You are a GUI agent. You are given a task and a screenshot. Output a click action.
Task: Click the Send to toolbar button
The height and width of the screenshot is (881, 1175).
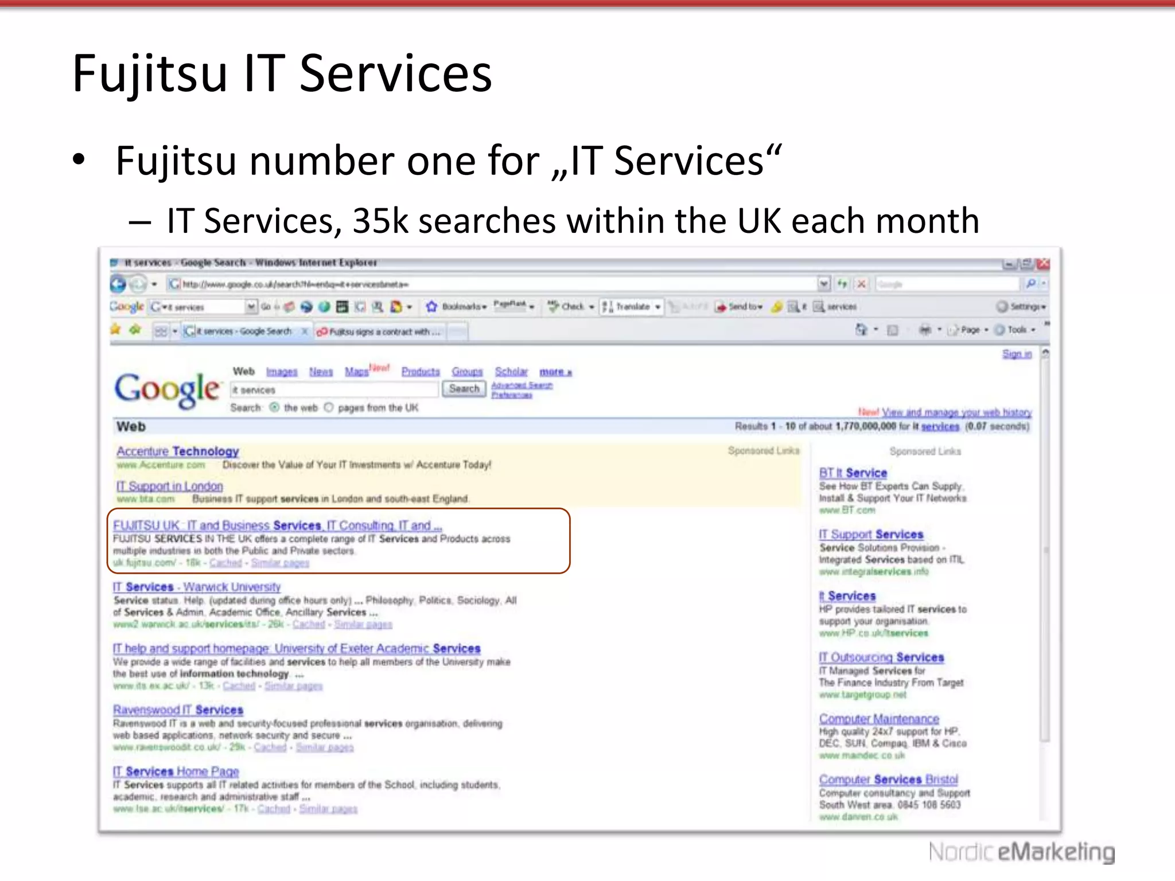click(738, 307)
